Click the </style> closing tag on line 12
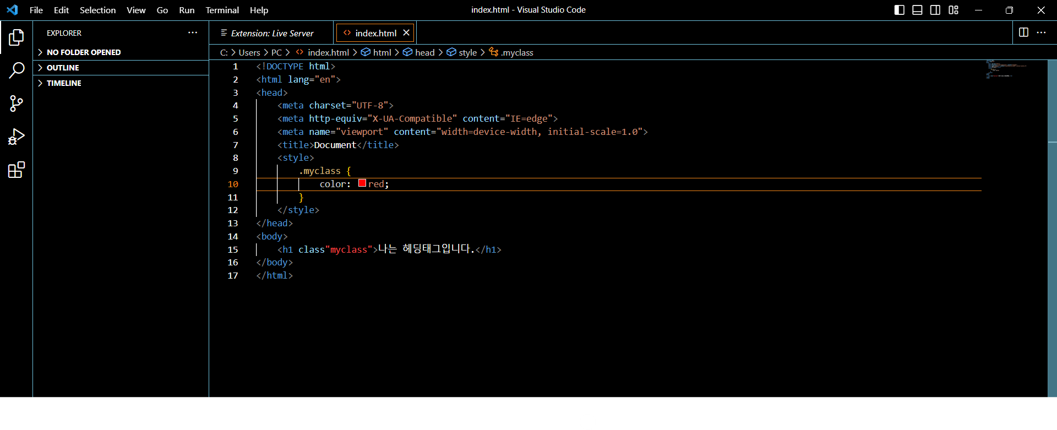Viewport: 1057px width, 430px height. click(x=298, y=210)
